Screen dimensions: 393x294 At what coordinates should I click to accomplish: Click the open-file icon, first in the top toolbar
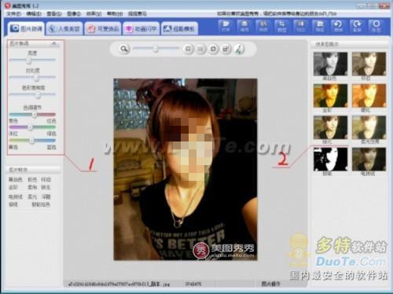pyautogui.click(x=225, y=27)
